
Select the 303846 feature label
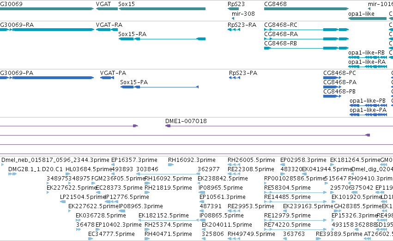147,169
